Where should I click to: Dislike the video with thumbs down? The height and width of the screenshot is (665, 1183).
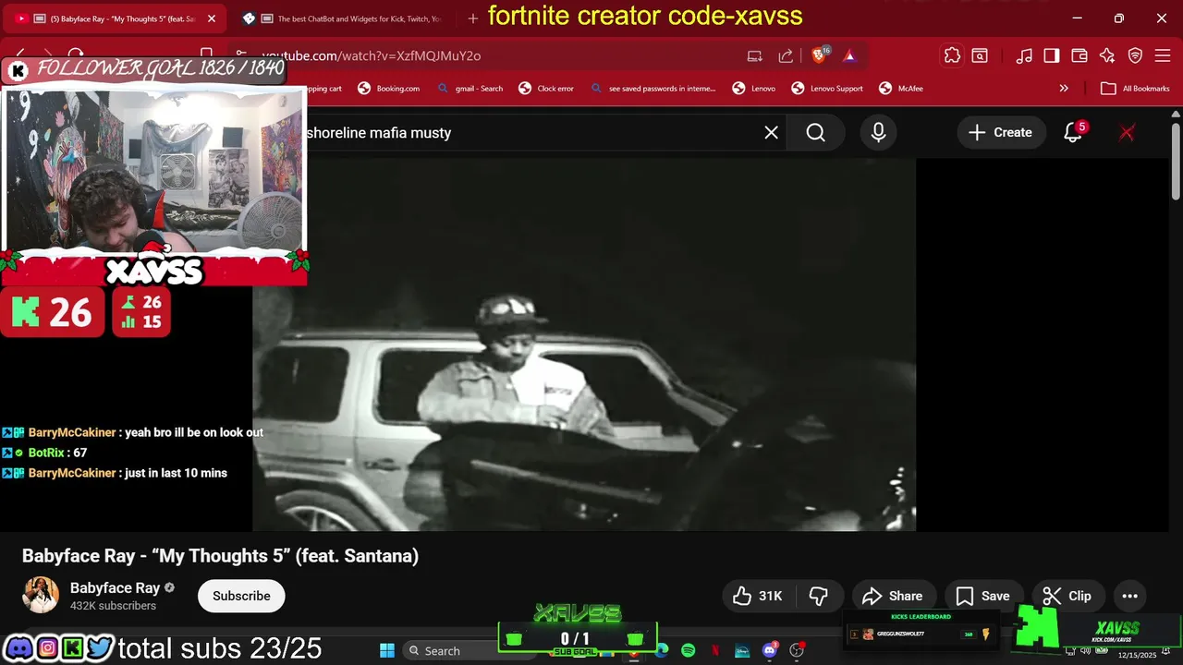pos(819,596)
